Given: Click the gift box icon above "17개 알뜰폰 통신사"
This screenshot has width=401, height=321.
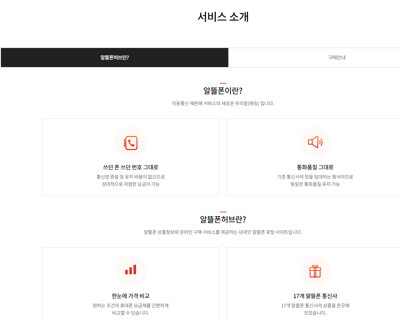Looking at the screenshot, I should tap(315, 271).
